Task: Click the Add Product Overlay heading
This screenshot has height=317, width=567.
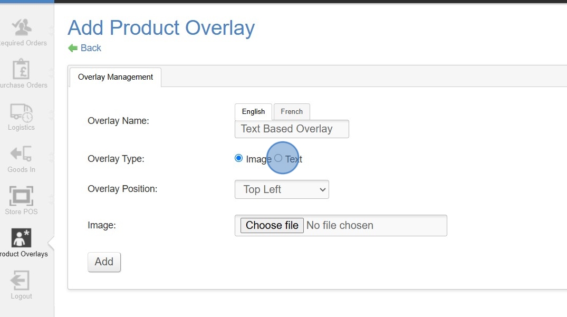Action: 161,27
